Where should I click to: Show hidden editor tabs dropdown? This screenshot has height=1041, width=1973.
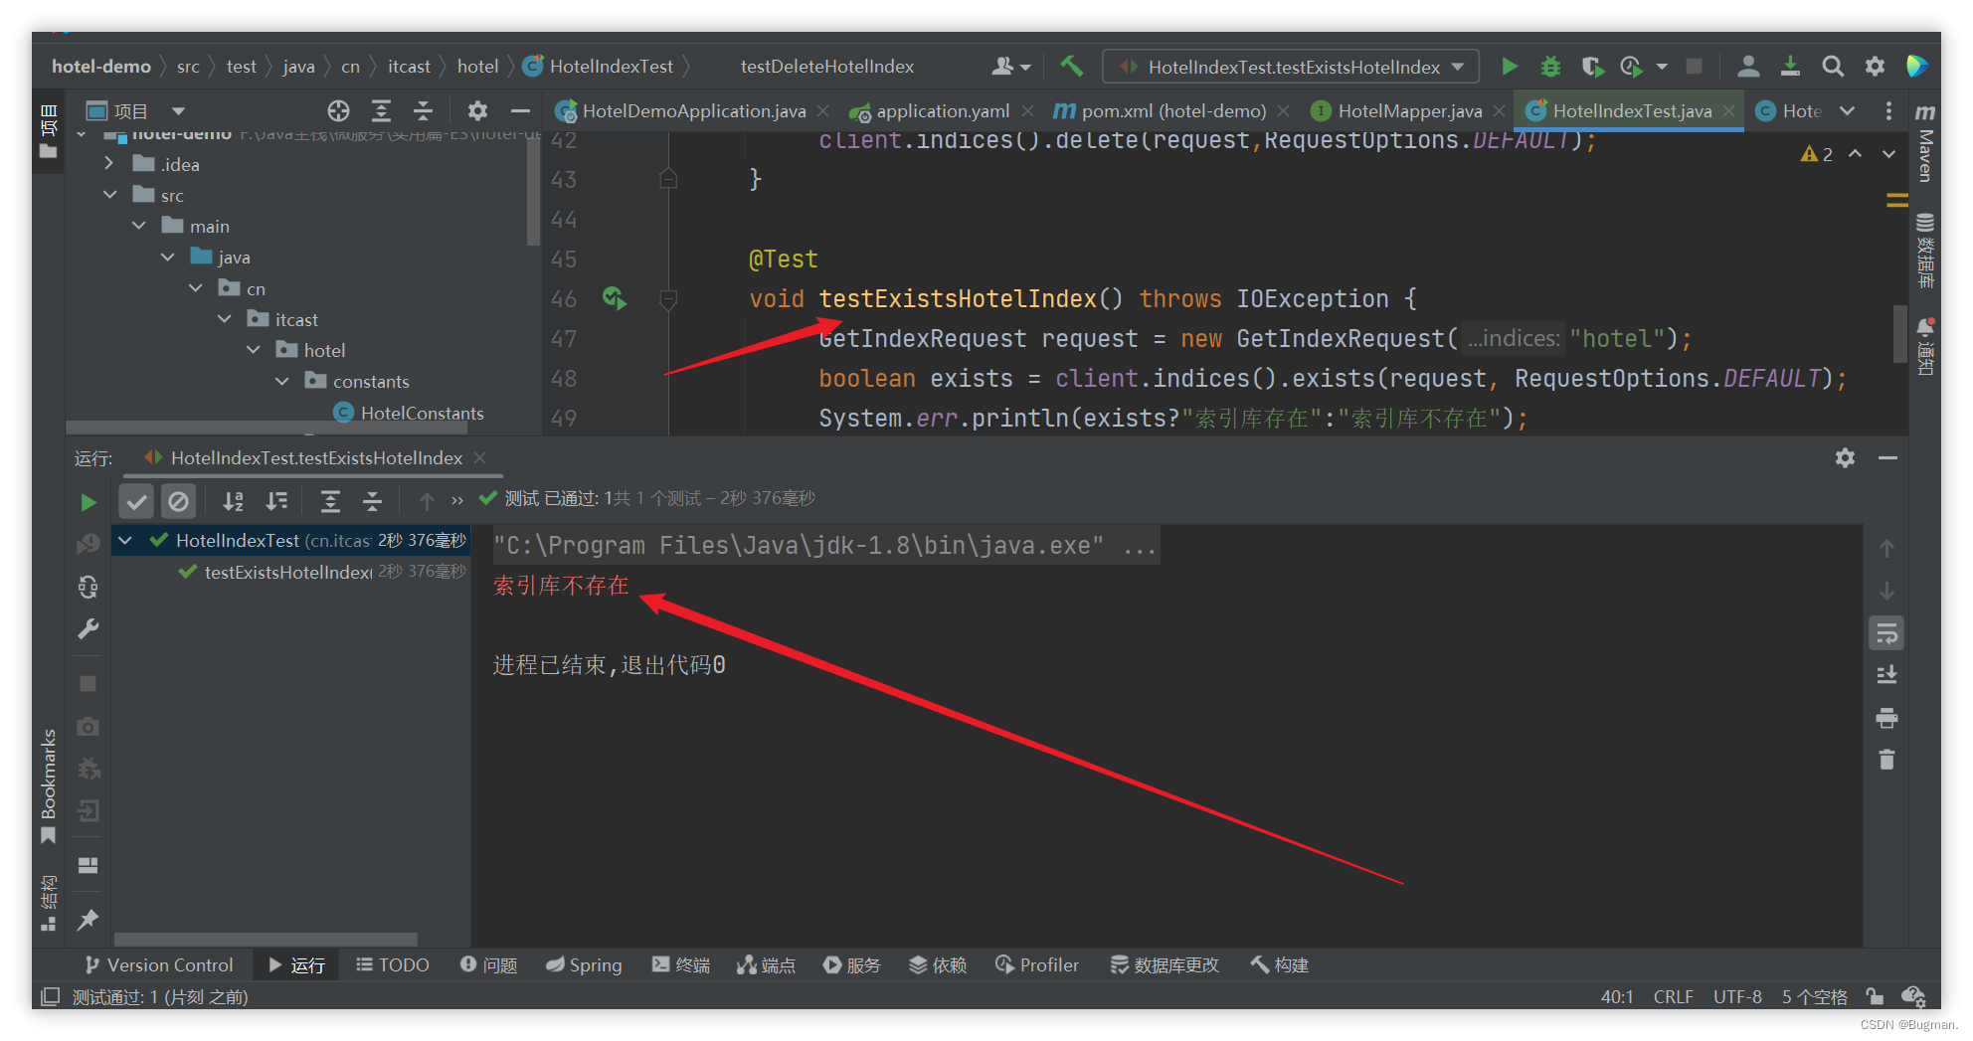pyautogui.click(x=1847, y=110)
